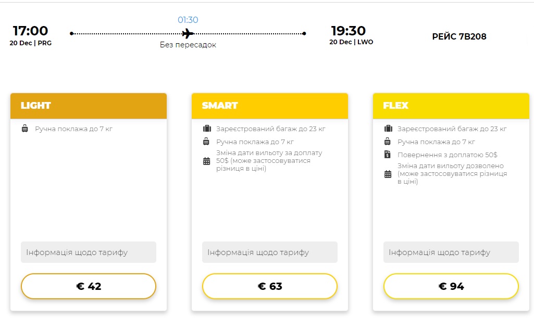Pick the FLEX fare for € 94
The height and width of the screenshot is (318, 534).
451,286
